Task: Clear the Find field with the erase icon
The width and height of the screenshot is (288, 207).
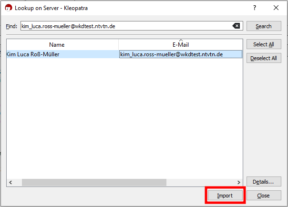Action: (236, 26)
